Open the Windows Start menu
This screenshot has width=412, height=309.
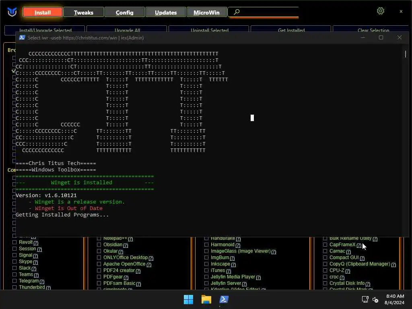(188, 299)
